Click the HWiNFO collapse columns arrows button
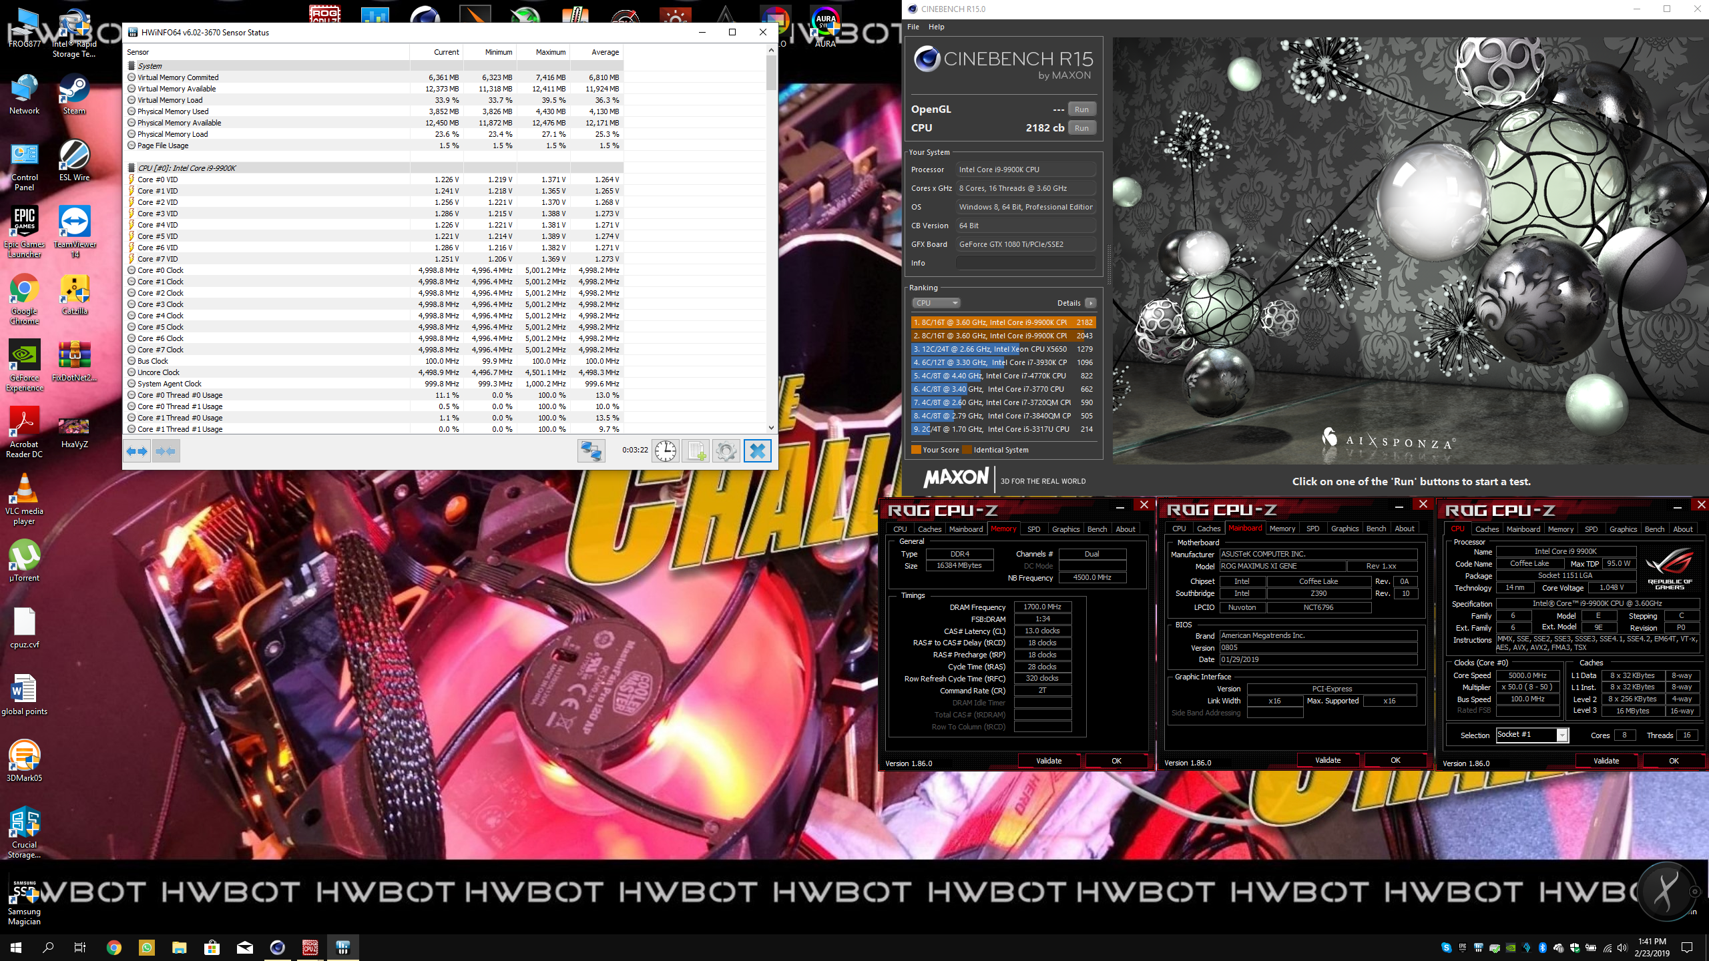The width and height of the screenshot is (1709, 961). click(x=166, y=451)
